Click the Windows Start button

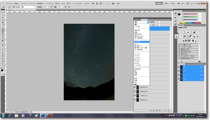click(x=3, y=116)
